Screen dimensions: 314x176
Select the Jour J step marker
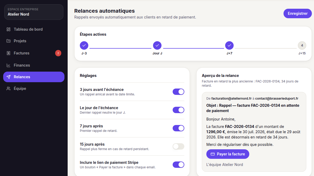[x=157, y=45]
